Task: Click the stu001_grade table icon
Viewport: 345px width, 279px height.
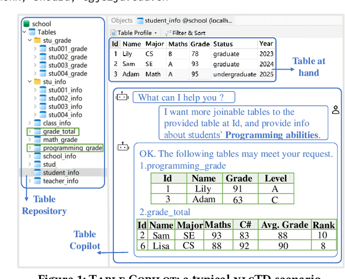Action: (43, 49)
